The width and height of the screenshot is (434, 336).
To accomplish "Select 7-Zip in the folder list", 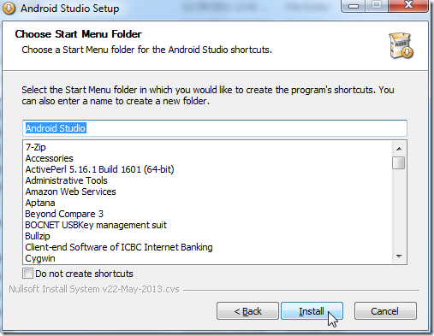I will [36, 147].
